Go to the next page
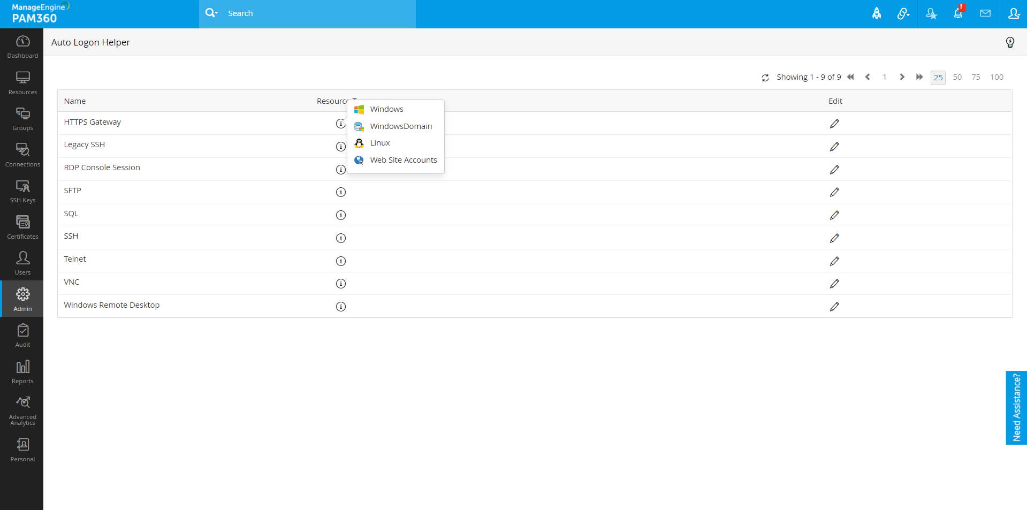 click(902, 77)
